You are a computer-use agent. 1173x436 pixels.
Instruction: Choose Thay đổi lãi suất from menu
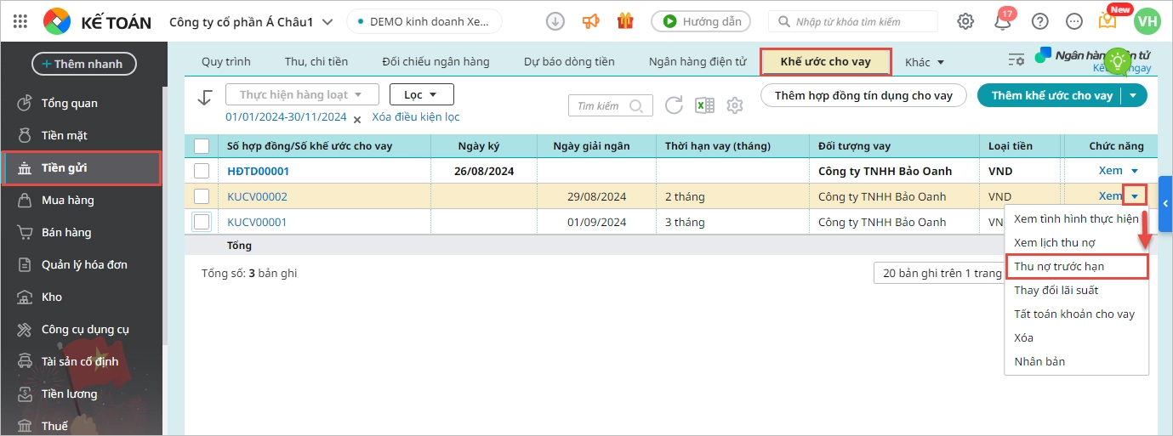(1077, 290)
